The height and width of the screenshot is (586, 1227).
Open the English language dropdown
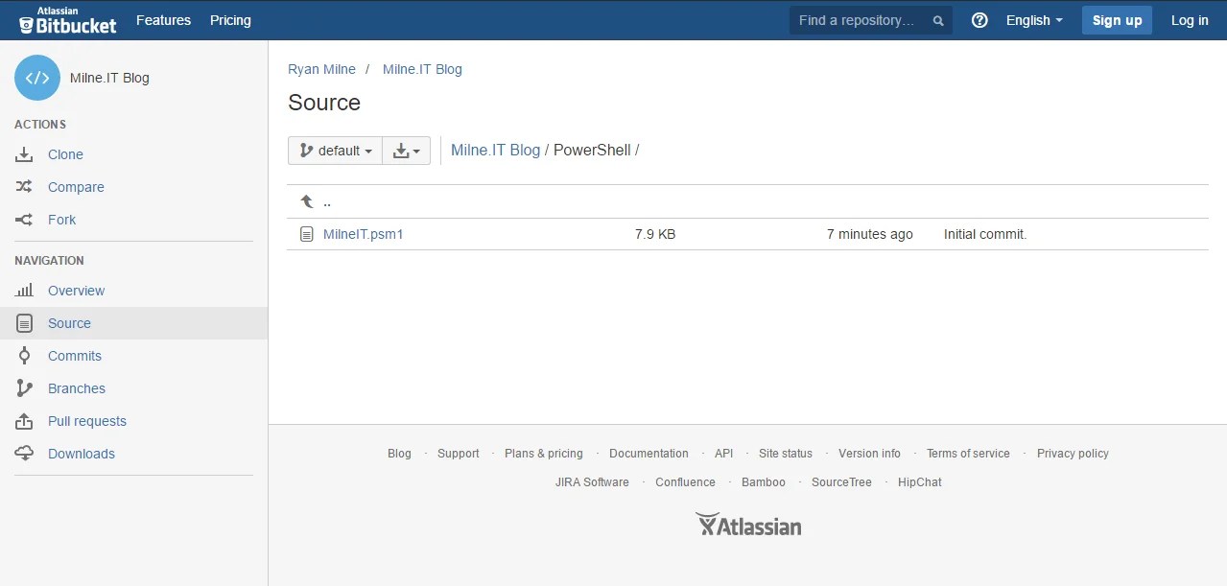(x=1034, y=20)
